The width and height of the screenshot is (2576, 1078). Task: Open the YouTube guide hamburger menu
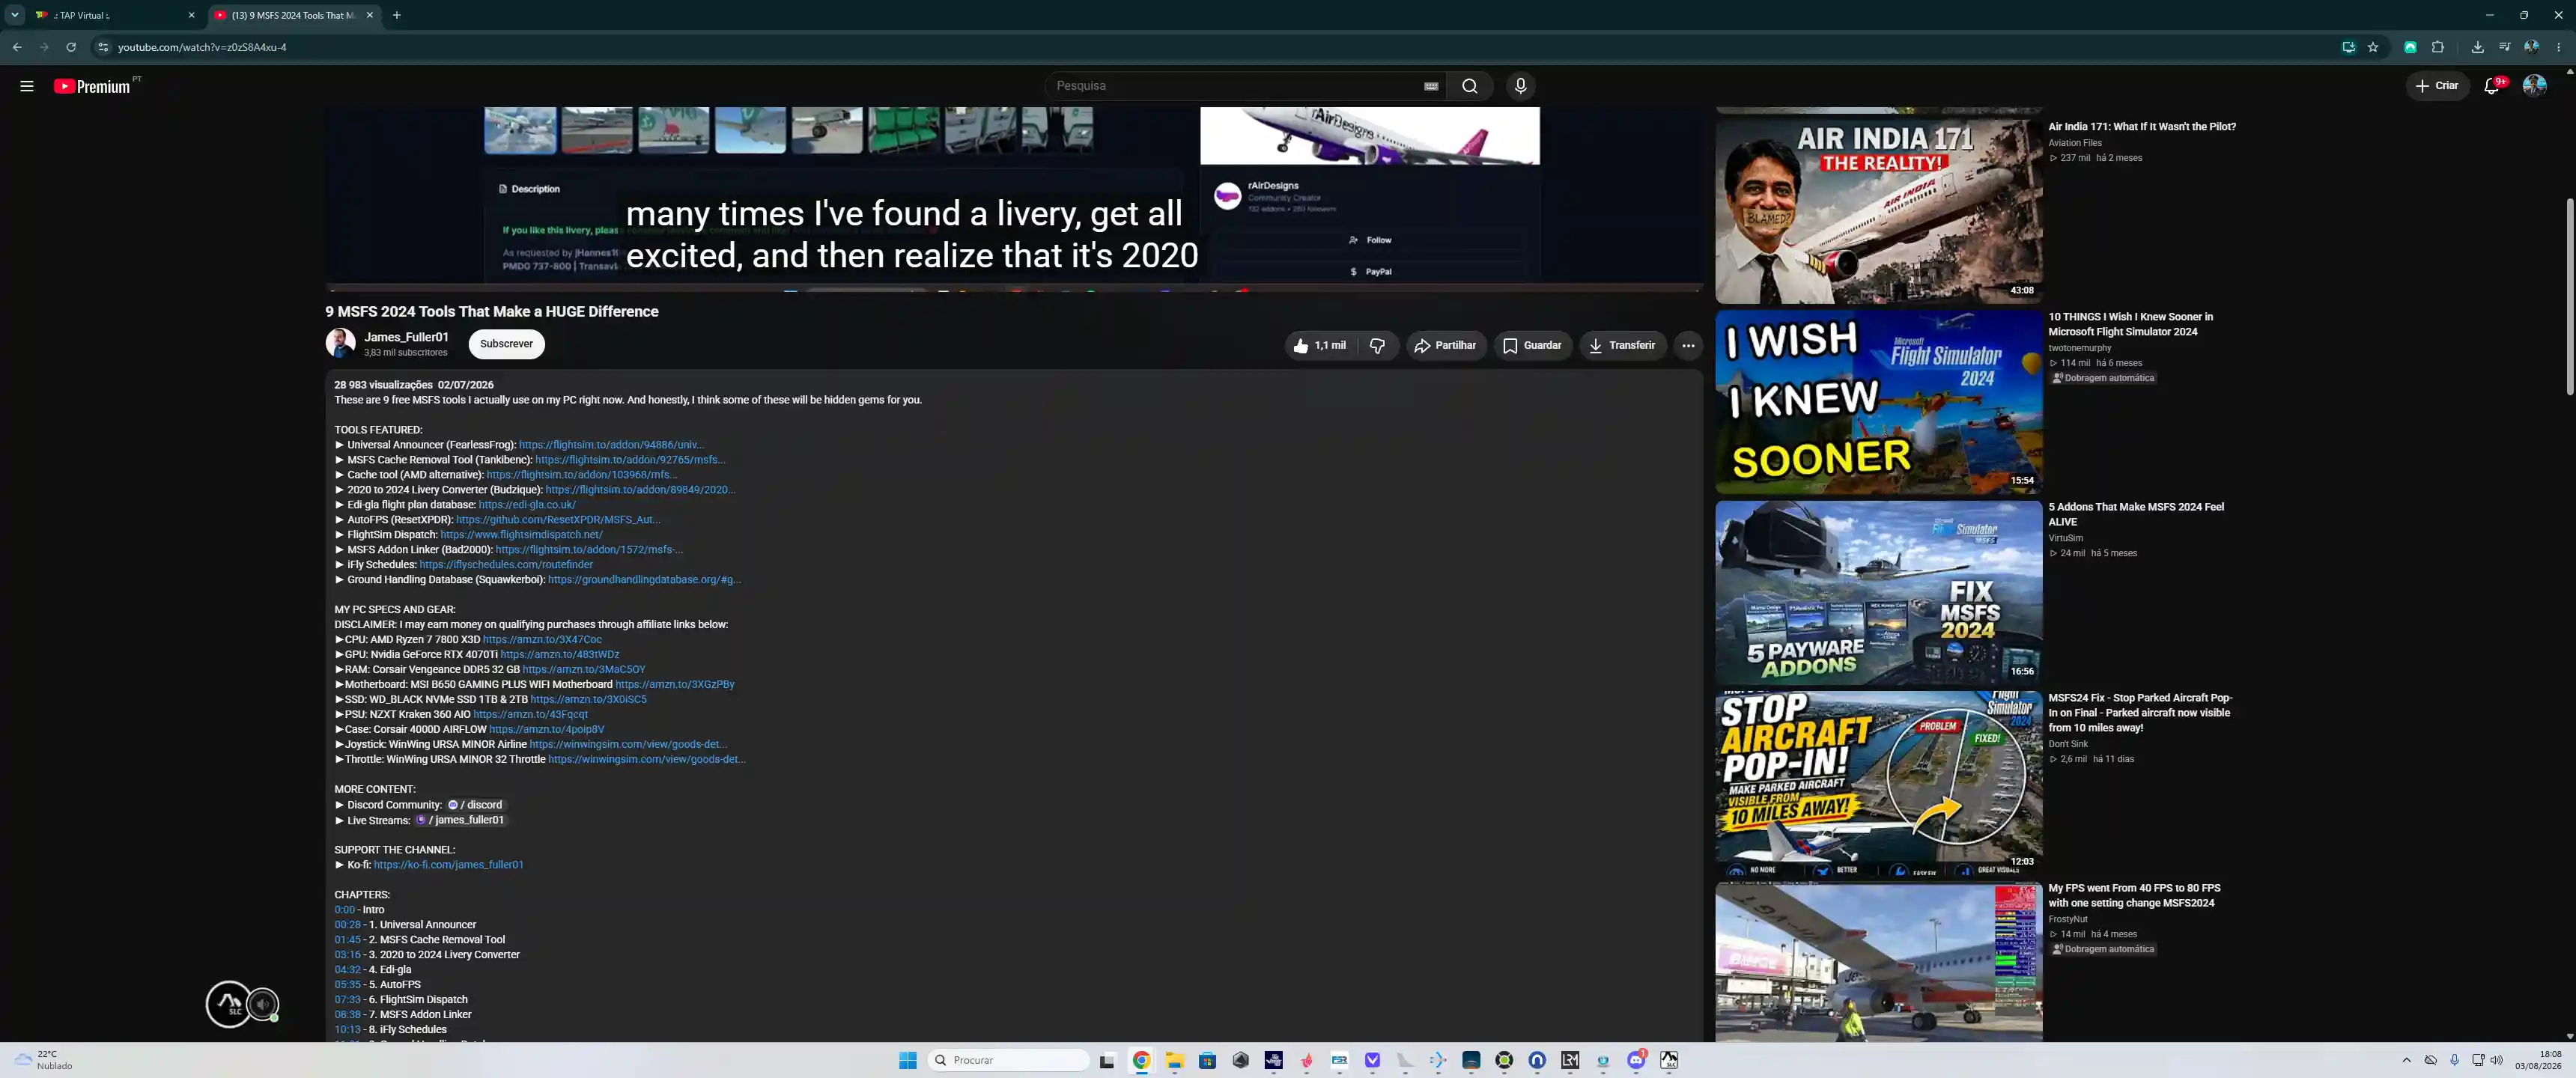click(27, 86)
